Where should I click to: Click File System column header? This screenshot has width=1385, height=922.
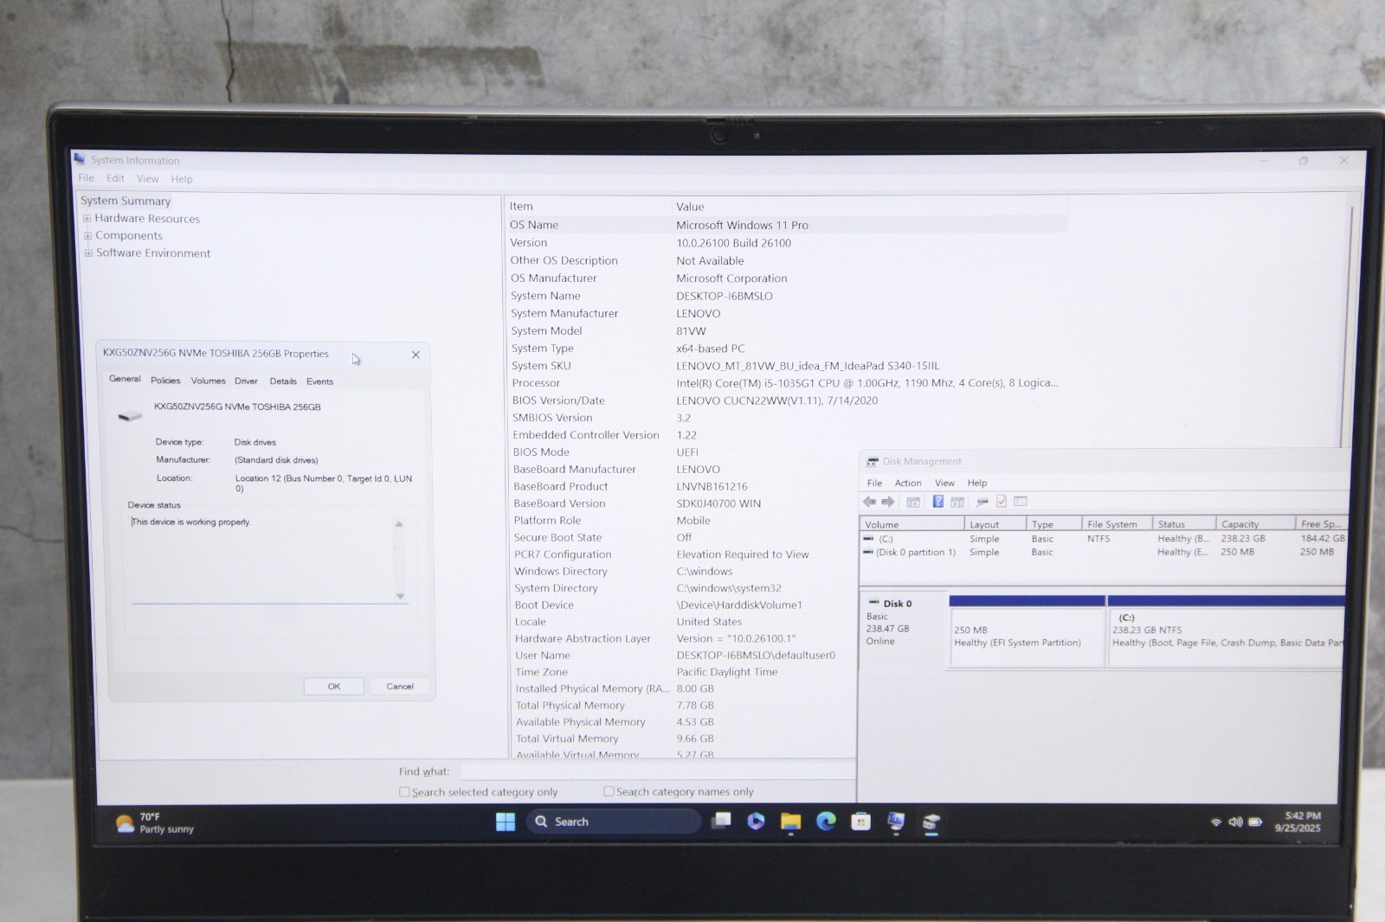pos(1117,524)
